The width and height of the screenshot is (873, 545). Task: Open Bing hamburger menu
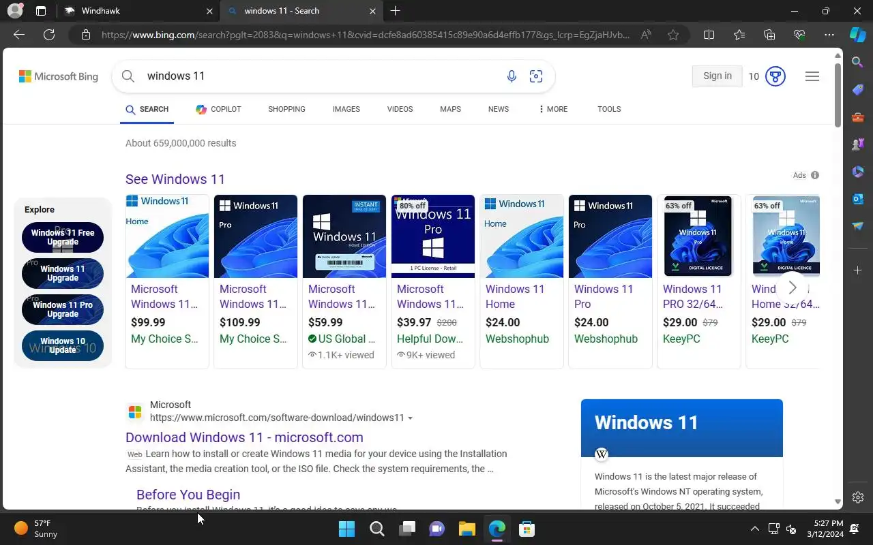[x=812, y=76]
